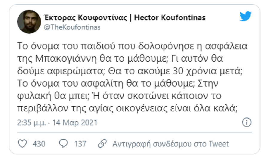Click 'Αντιγραφή συνδέσμου στο Tweet' link
Screen dimensions: 266x159
171,144
